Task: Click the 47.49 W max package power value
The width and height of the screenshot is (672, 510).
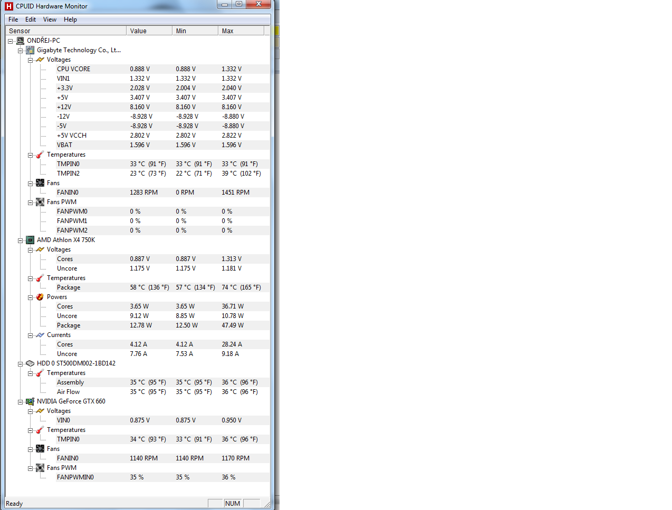Action: coord(233,325)
